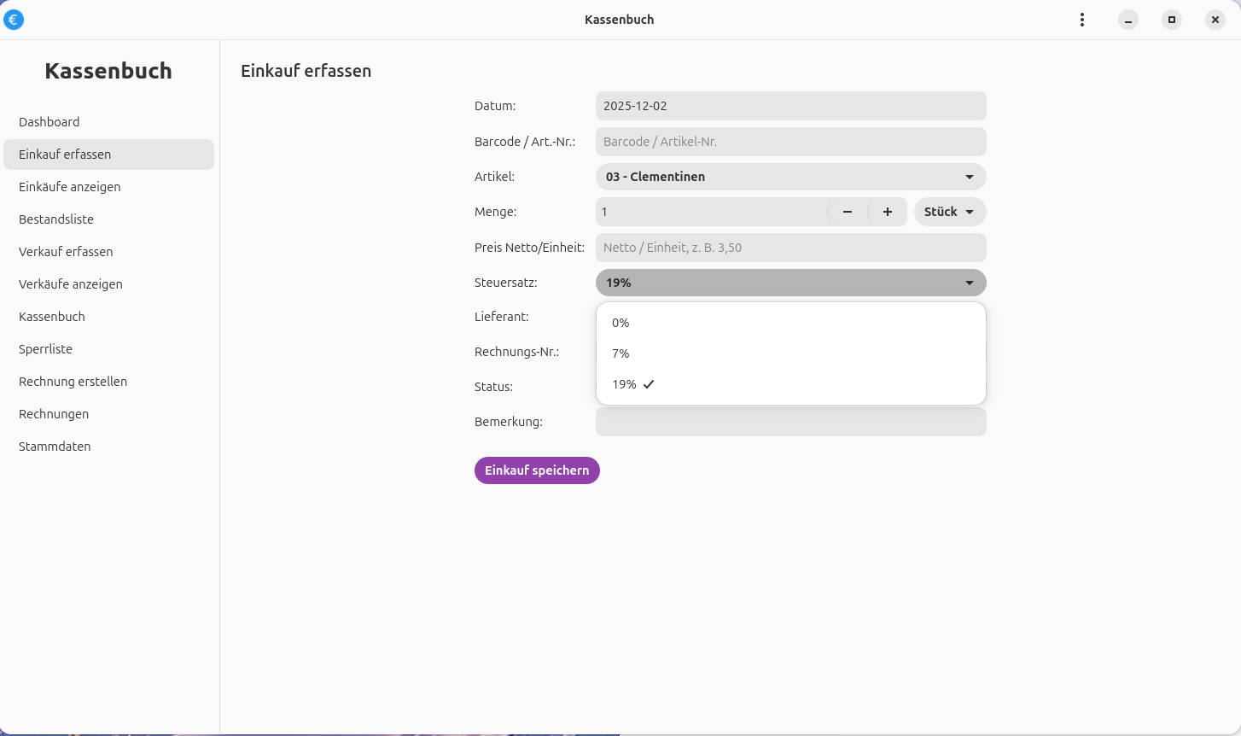Maximize the Kassenbuch window
The width and height of the screenshot is (1241, 736).
[x=1171, y=20]
